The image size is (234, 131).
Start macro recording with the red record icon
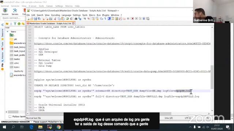tap(132, 19)
